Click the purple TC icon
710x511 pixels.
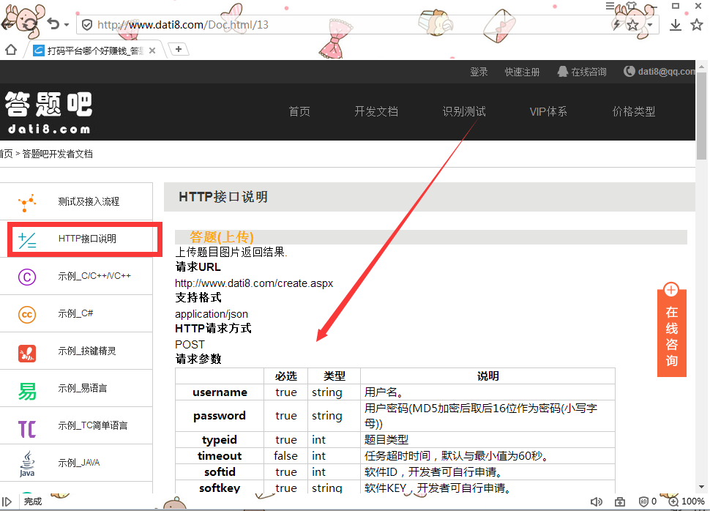[x=26, y=428]
